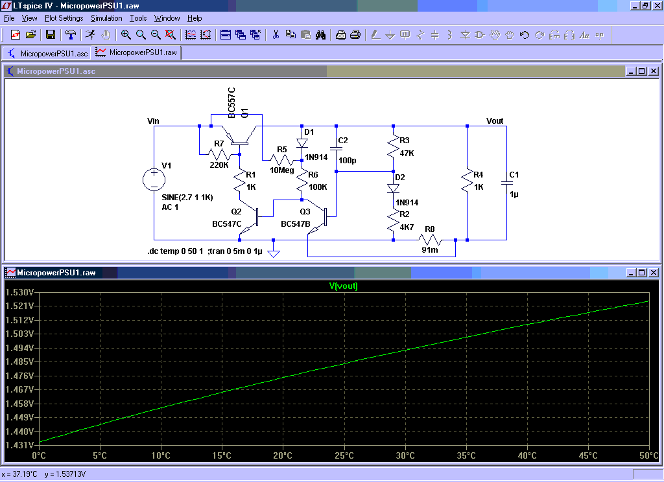Click the New Schematic toolbar icon
The image size is (664, 482).
click(x=16, y=35)
